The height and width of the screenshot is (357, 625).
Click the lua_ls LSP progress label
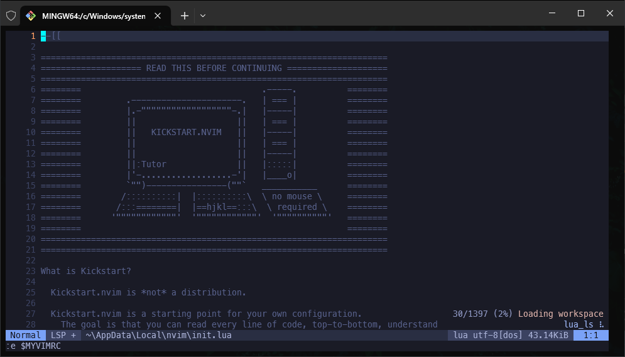point(579,324)
